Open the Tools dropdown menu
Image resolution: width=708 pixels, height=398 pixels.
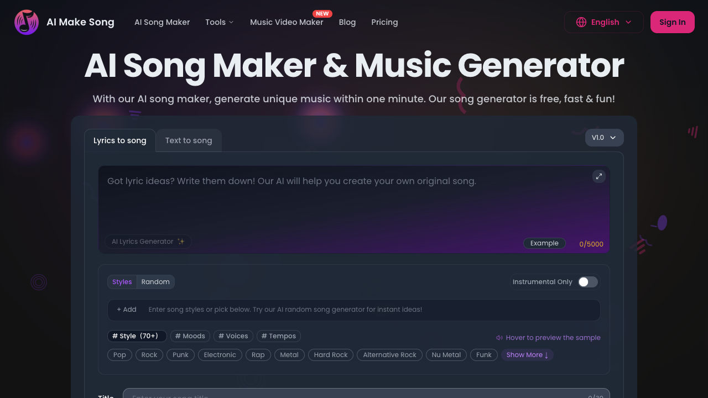click(x=219, y=22)
